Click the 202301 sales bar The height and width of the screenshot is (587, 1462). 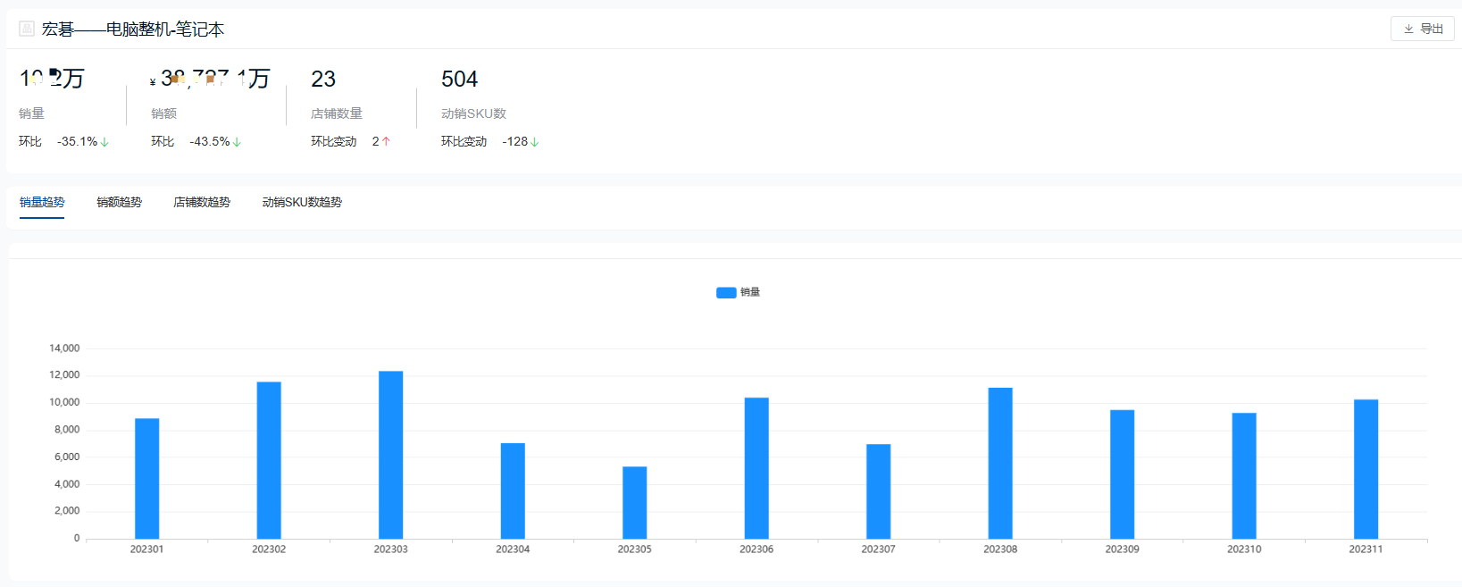(147, 478)
